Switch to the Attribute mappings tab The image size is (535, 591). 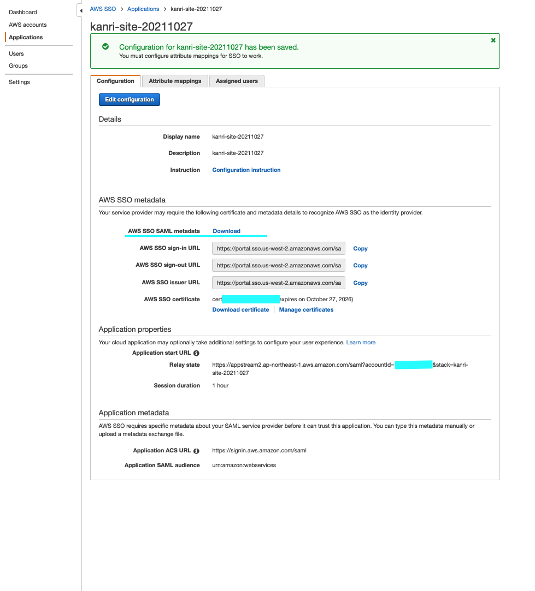(175, 81)
